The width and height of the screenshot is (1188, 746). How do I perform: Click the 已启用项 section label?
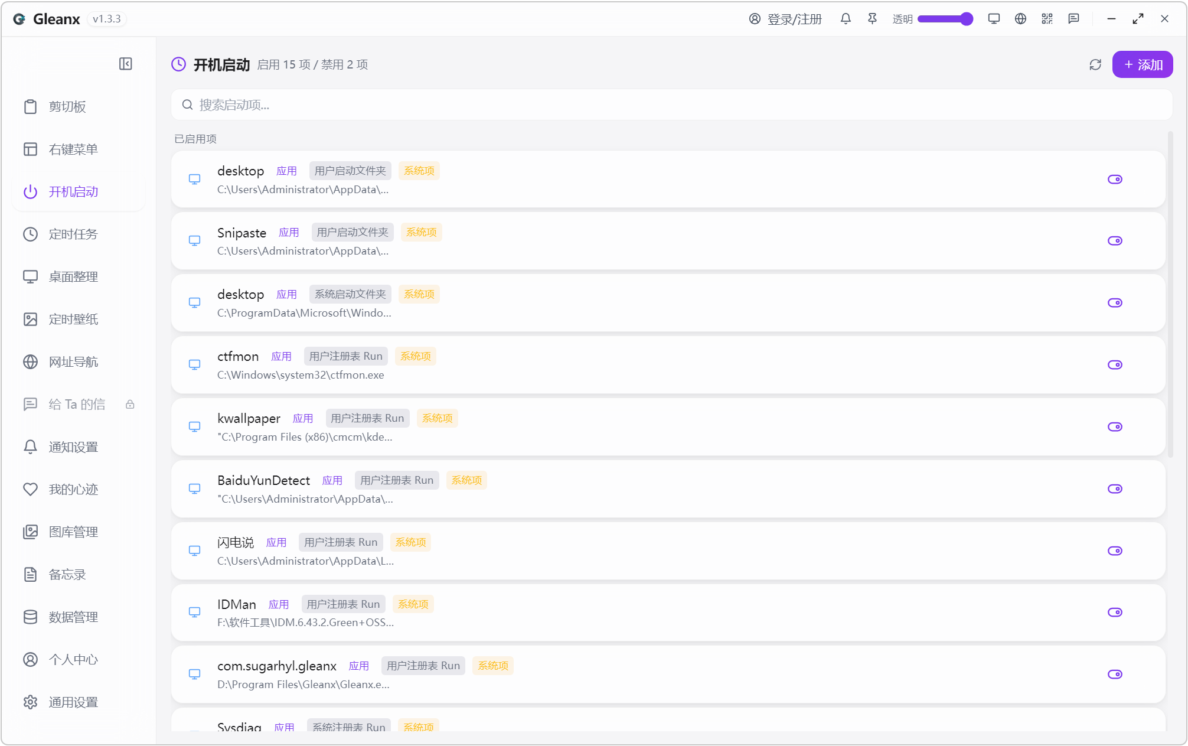pos(195,139)
